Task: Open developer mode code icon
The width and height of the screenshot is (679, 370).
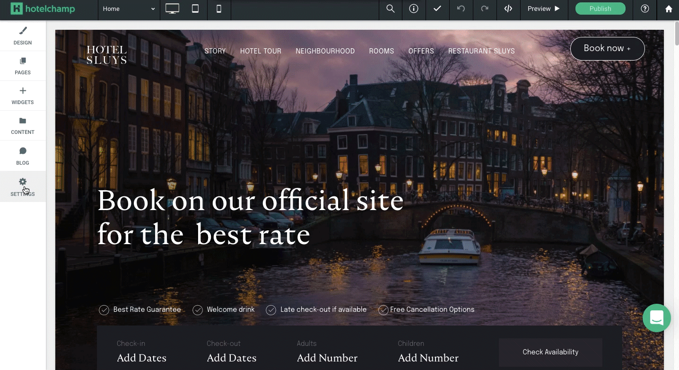Action: click(508, 9)
